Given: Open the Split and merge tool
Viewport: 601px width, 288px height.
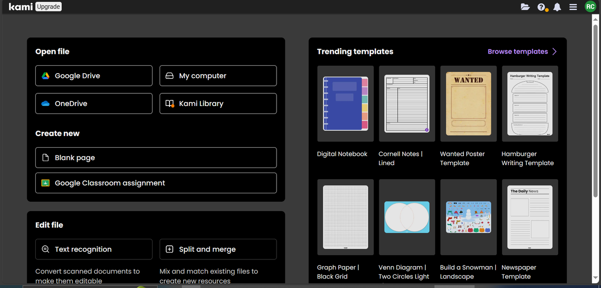Looking at the screenshot, I should pyautogui.click(x=218, y=249).
